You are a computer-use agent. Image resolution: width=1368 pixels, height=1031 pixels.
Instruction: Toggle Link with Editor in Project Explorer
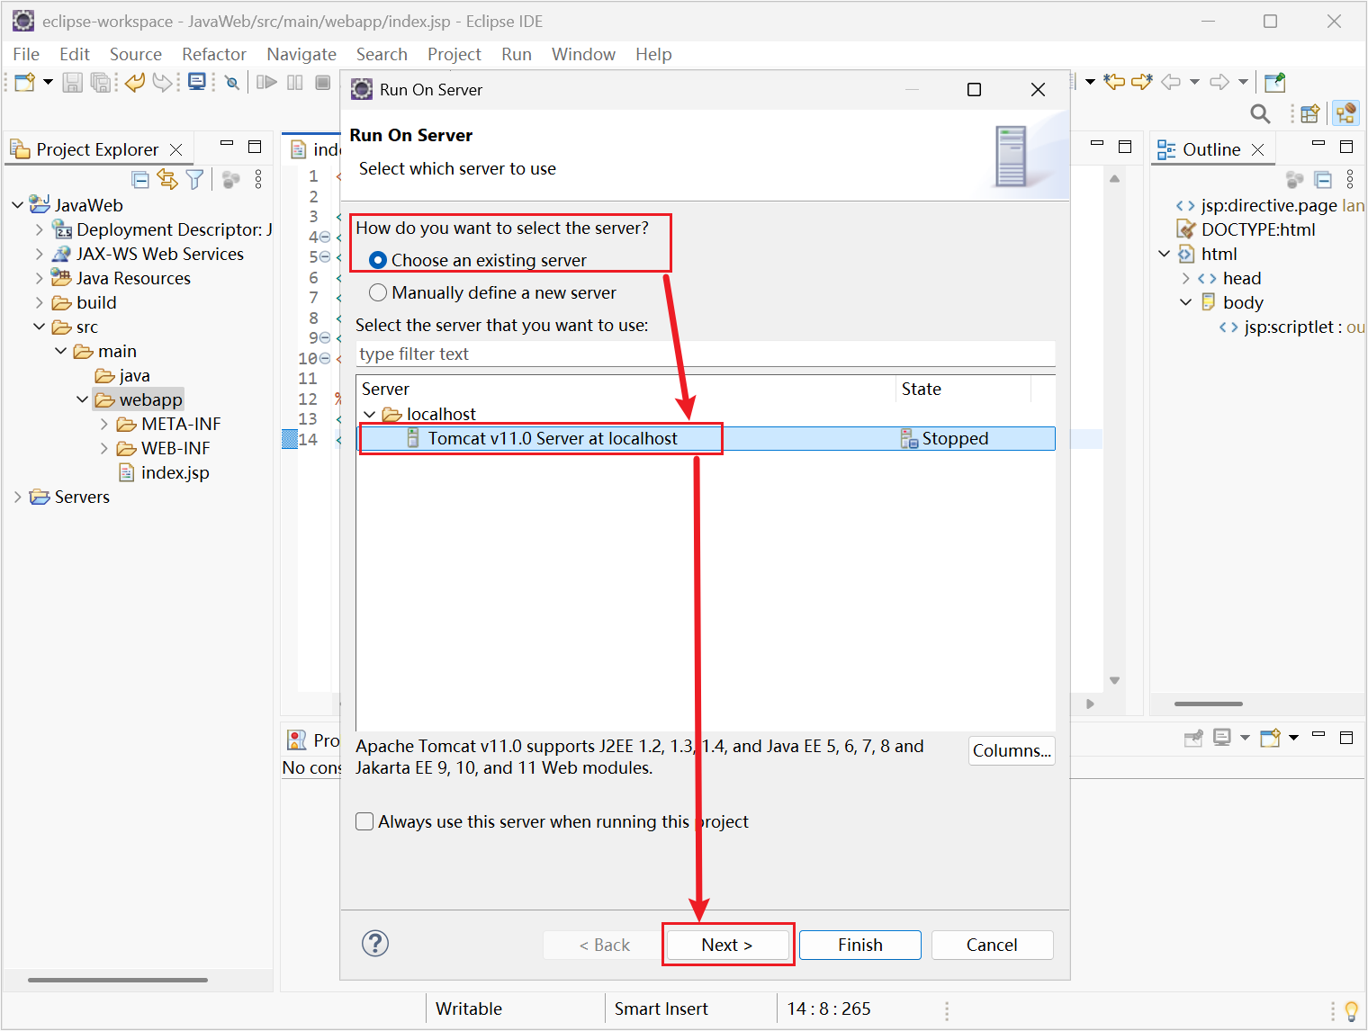coord(167,179)
